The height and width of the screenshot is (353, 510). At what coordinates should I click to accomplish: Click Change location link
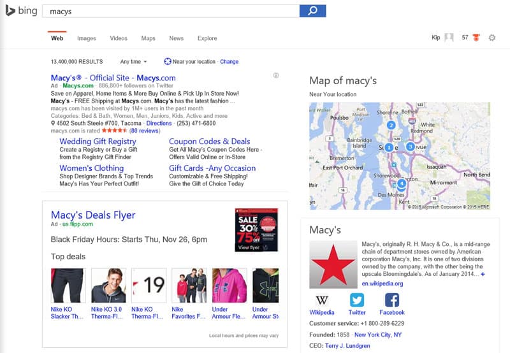[x=229, y=61]
